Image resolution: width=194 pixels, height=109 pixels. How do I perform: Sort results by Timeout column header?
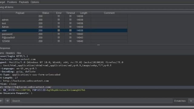click(71, 13)
